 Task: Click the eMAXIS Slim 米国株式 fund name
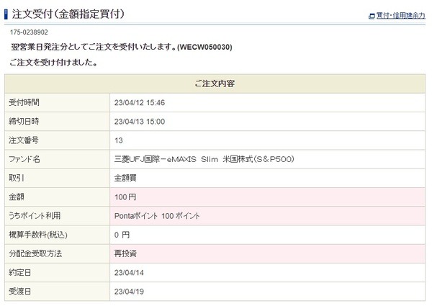pos(204,159)
